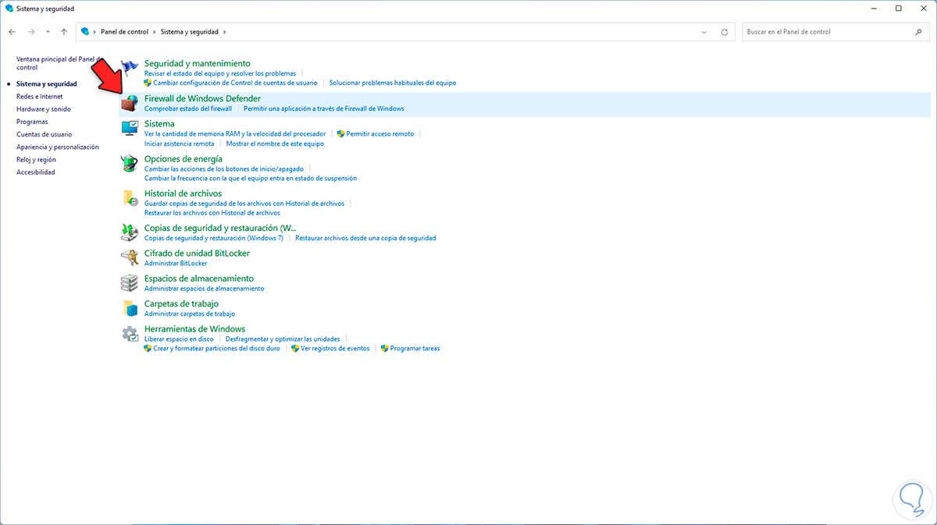Image resolution: width=937 pixels, height=525 pixels.
Task: Click Sistema y seguridad breadcrumb item
Action: click(x=190, y=32)
